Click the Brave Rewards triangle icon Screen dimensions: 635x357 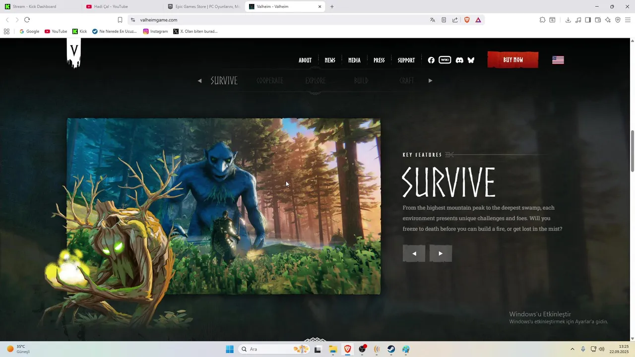coord(478,20)
